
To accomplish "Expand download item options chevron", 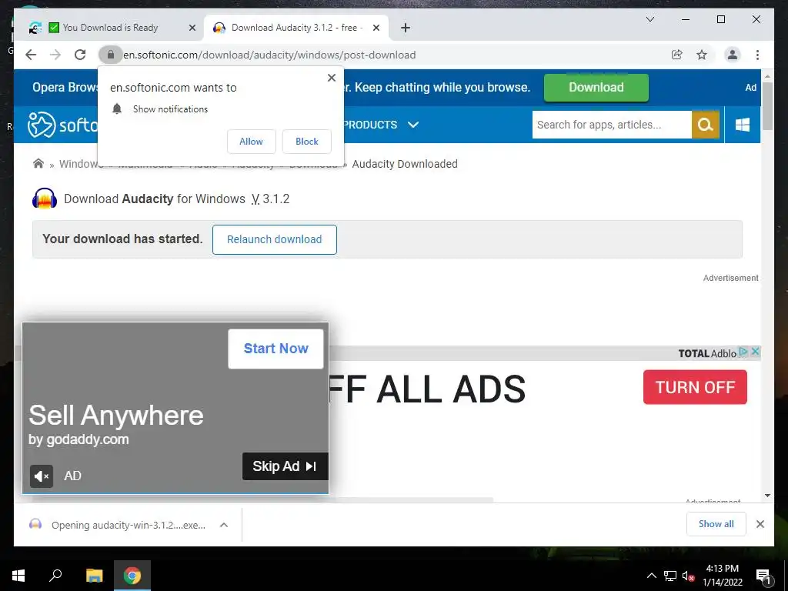I will [x=224, y=525].
